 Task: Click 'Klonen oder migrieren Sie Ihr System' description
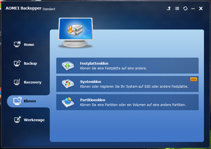[x=134, y=87]
